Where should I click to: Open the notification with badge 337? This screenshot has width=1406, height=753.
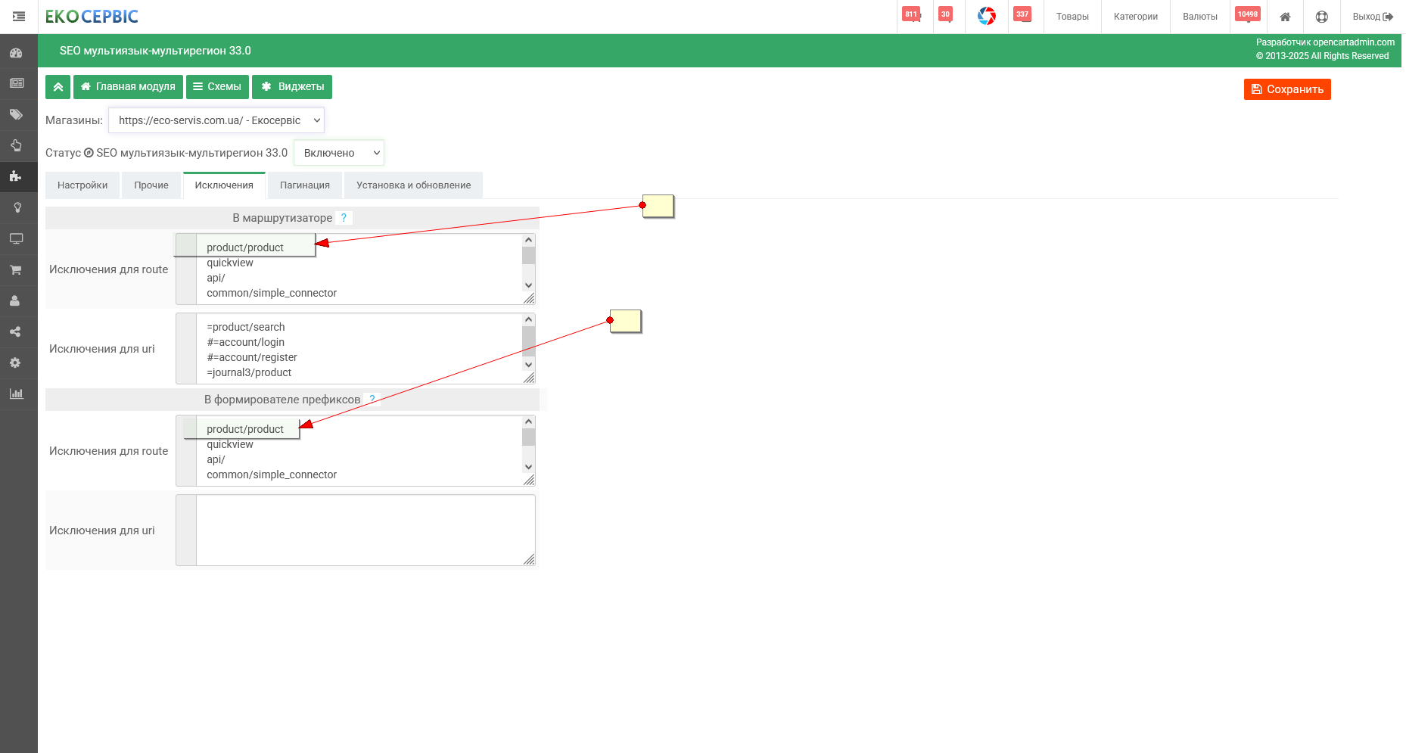[1022, 15]
